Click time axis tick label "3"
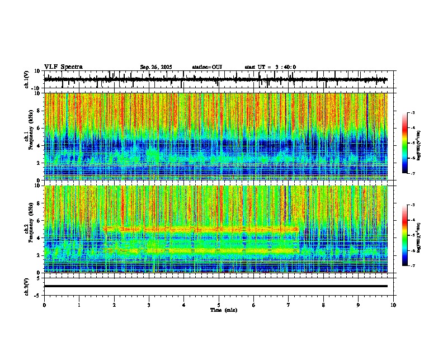The image size is (443, 342). (x=149, y=305)
